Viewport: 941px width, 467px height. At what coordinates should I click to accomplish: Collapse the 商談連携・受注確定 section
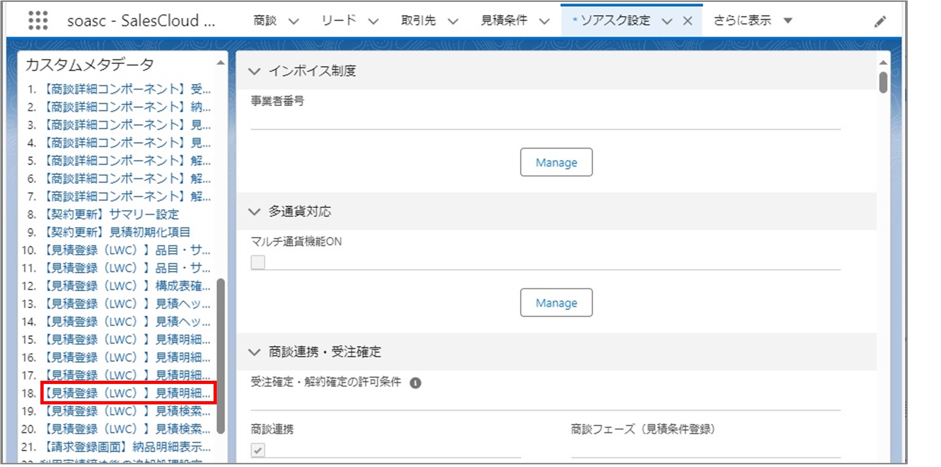tap(254, 352)
